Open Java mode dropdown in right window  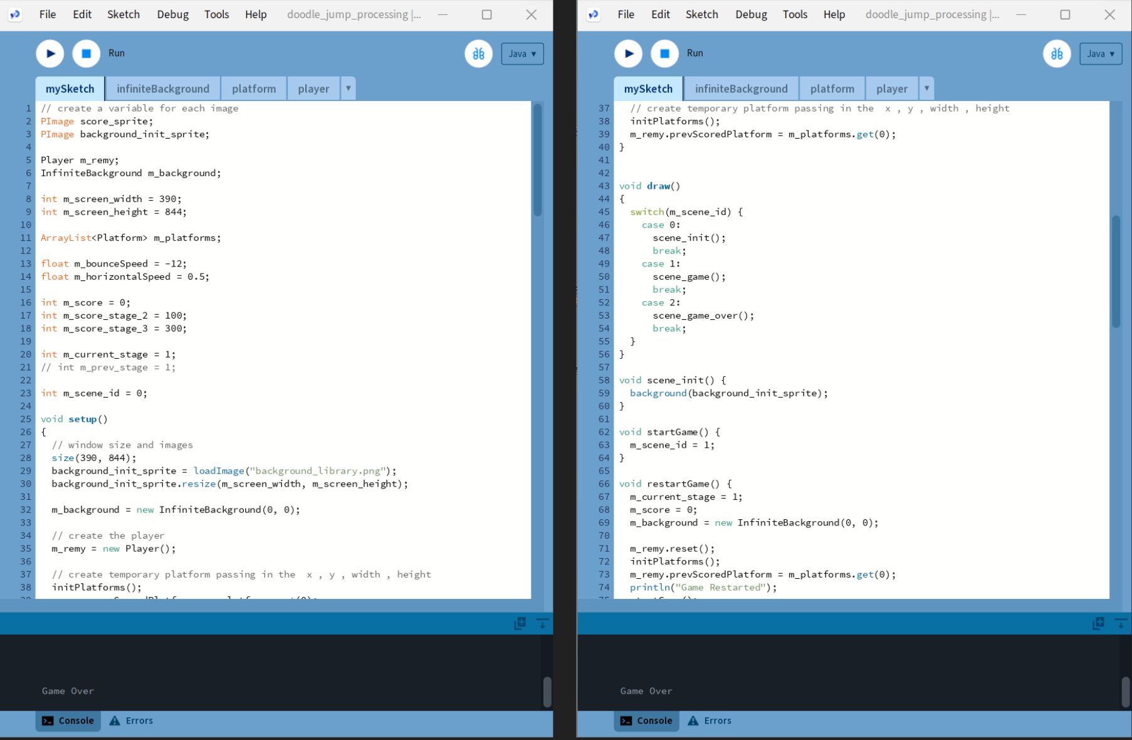[1101, 54]
